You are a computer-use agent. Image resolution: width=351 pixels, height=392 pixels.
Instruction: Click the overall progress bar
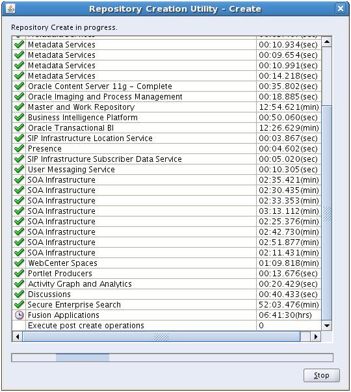[172, 358]
